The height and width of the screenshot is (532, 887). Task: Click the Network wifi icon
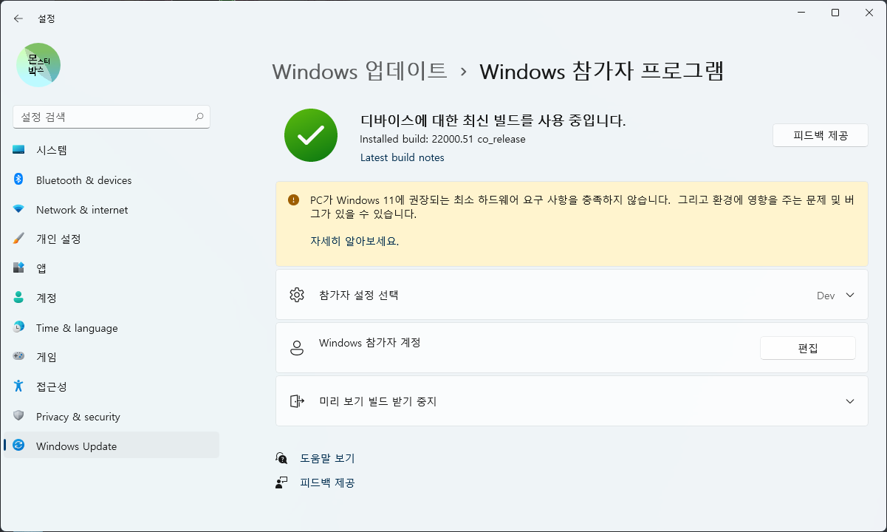pyautogui.click(x=18, y=209)
